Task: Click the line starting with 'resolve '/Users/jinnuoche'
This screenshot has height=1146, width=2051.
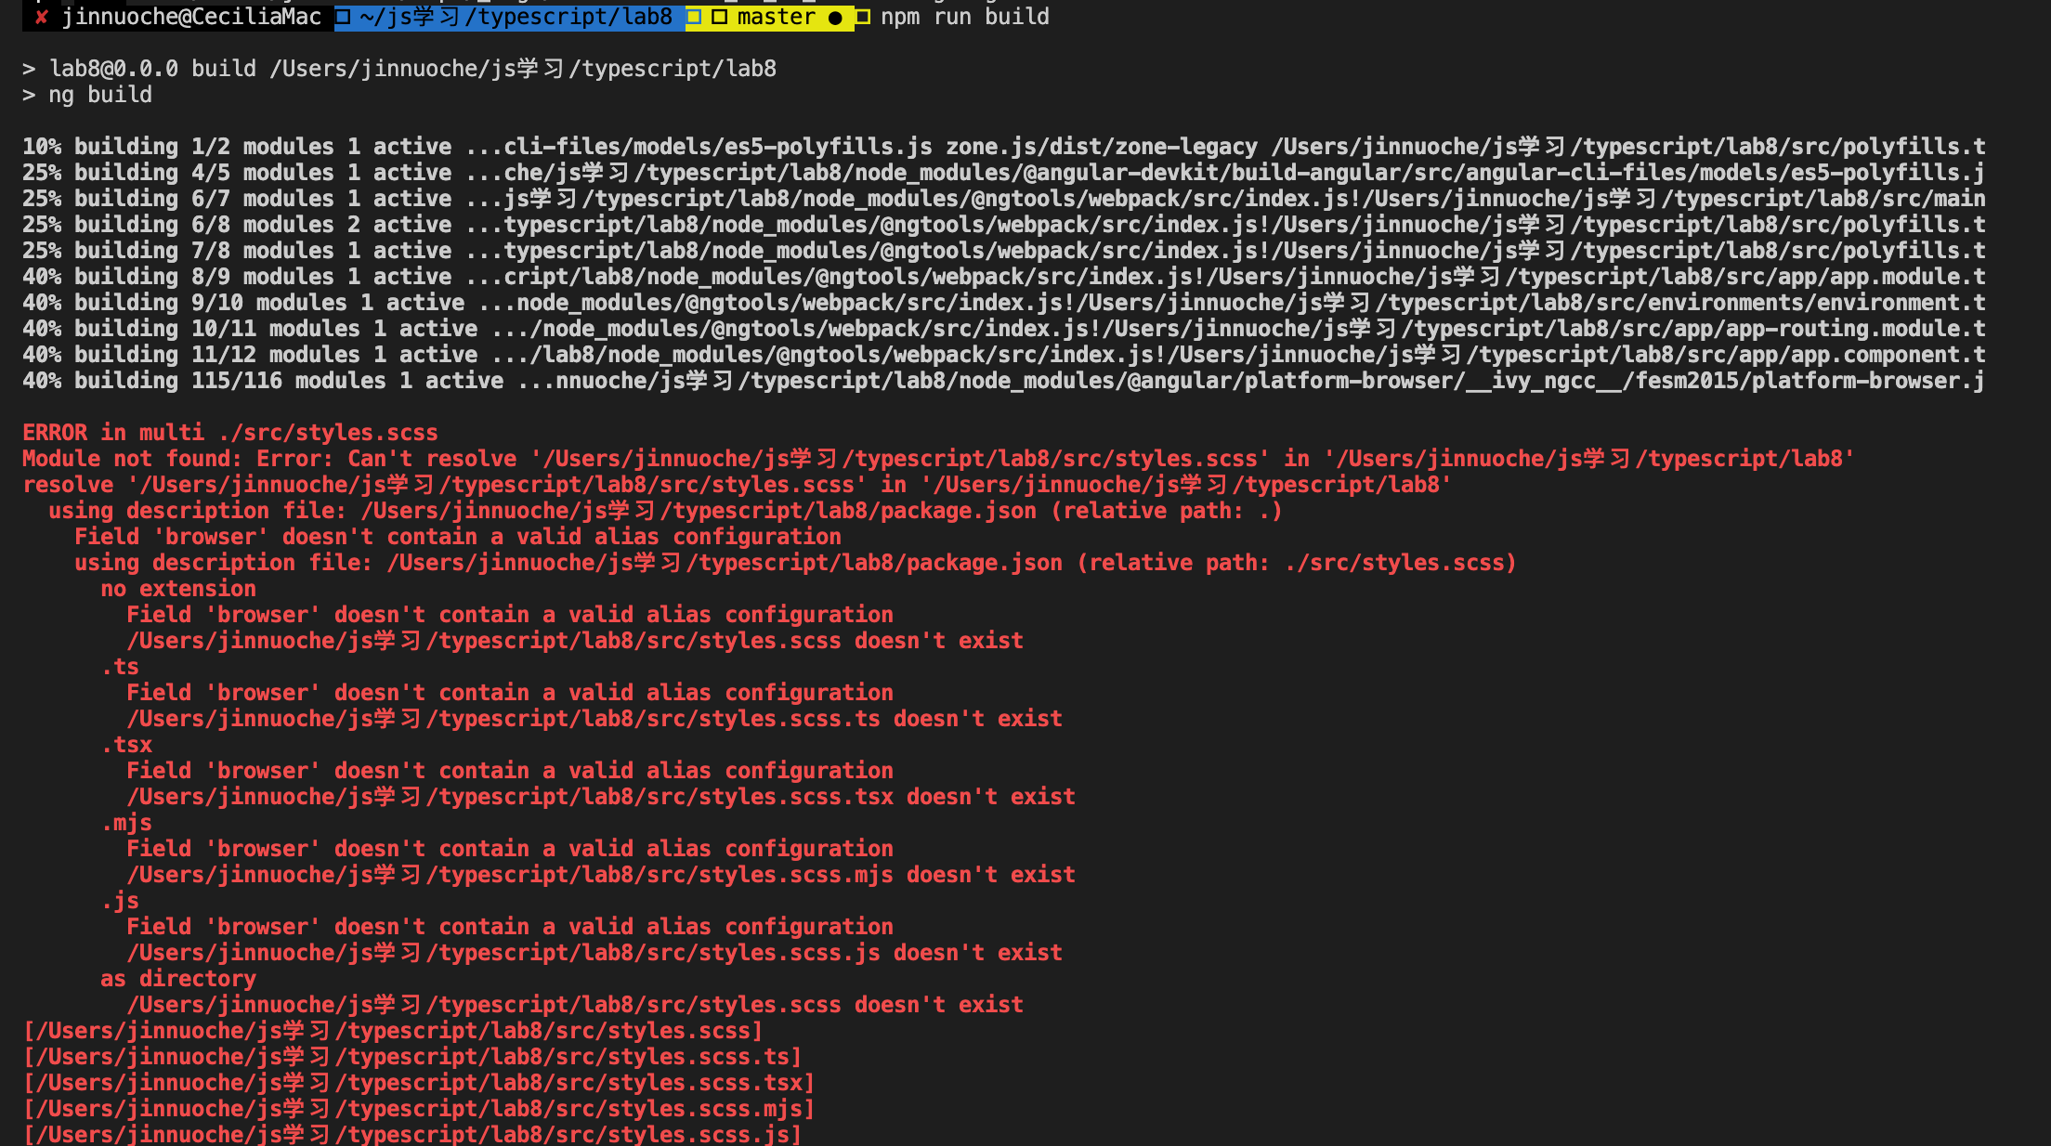Action: click(x=737, y=485)
